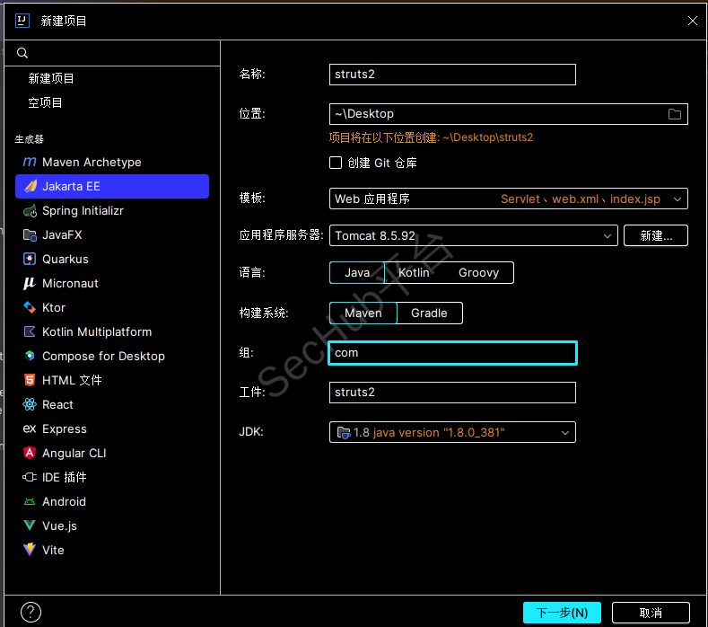
Task: Click inside the 名称 struts2 text field
Action: [x=452, y=75]
